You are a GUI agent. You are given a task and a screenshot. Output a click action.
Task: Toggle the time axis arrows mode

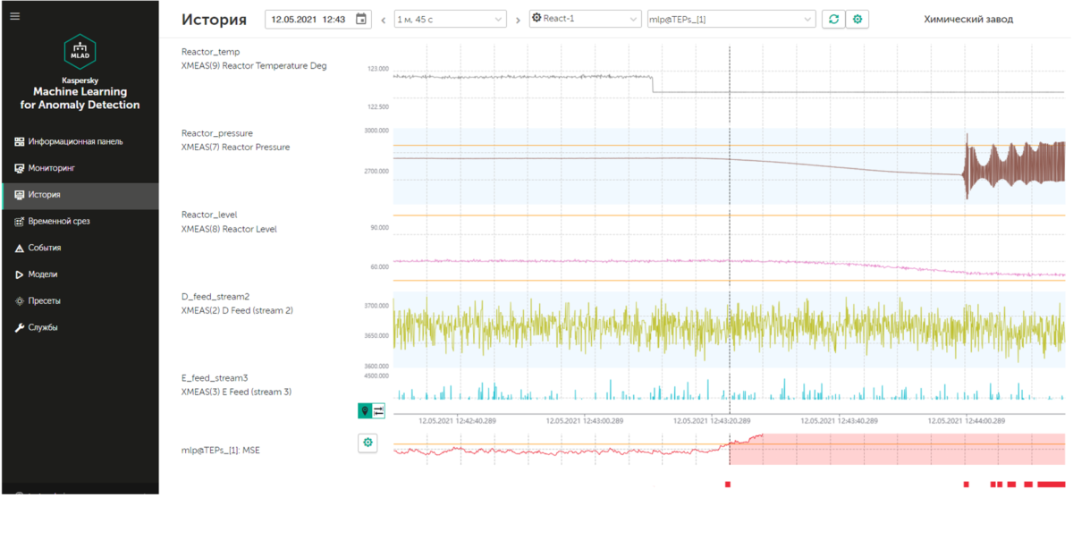pos(378,410)
